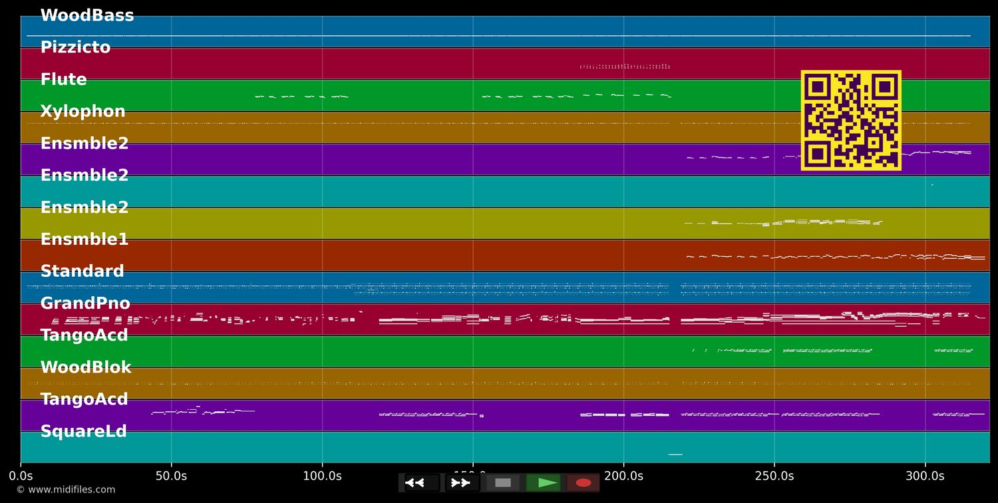Mute the SquareLd track
This screenshot has width=998, height=503.
(83, 430)
